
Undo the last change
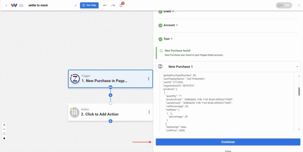[105, 5]
